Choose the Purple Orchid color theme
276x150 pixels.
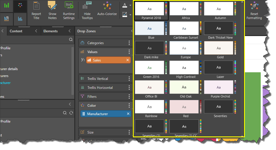(x=218, y=87)
